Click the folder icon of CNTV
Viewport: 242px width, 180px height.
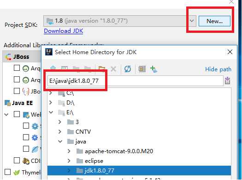point(71,132)
